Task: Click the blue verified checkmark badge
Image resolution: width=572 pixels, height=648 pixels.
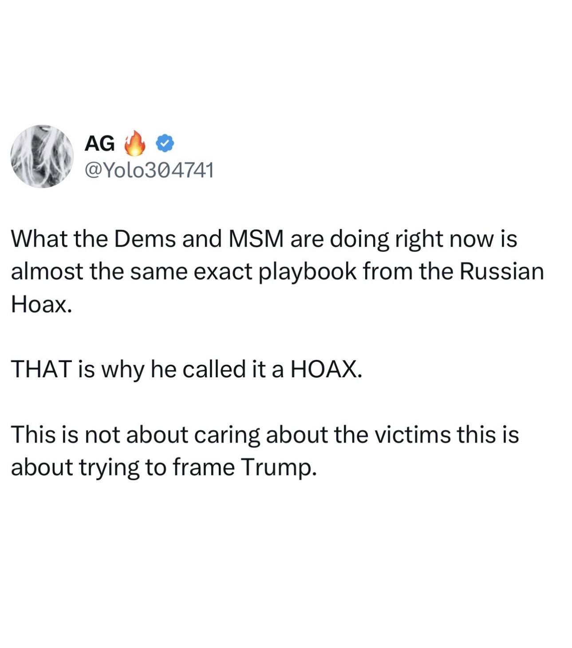Action: coord(165,143)
